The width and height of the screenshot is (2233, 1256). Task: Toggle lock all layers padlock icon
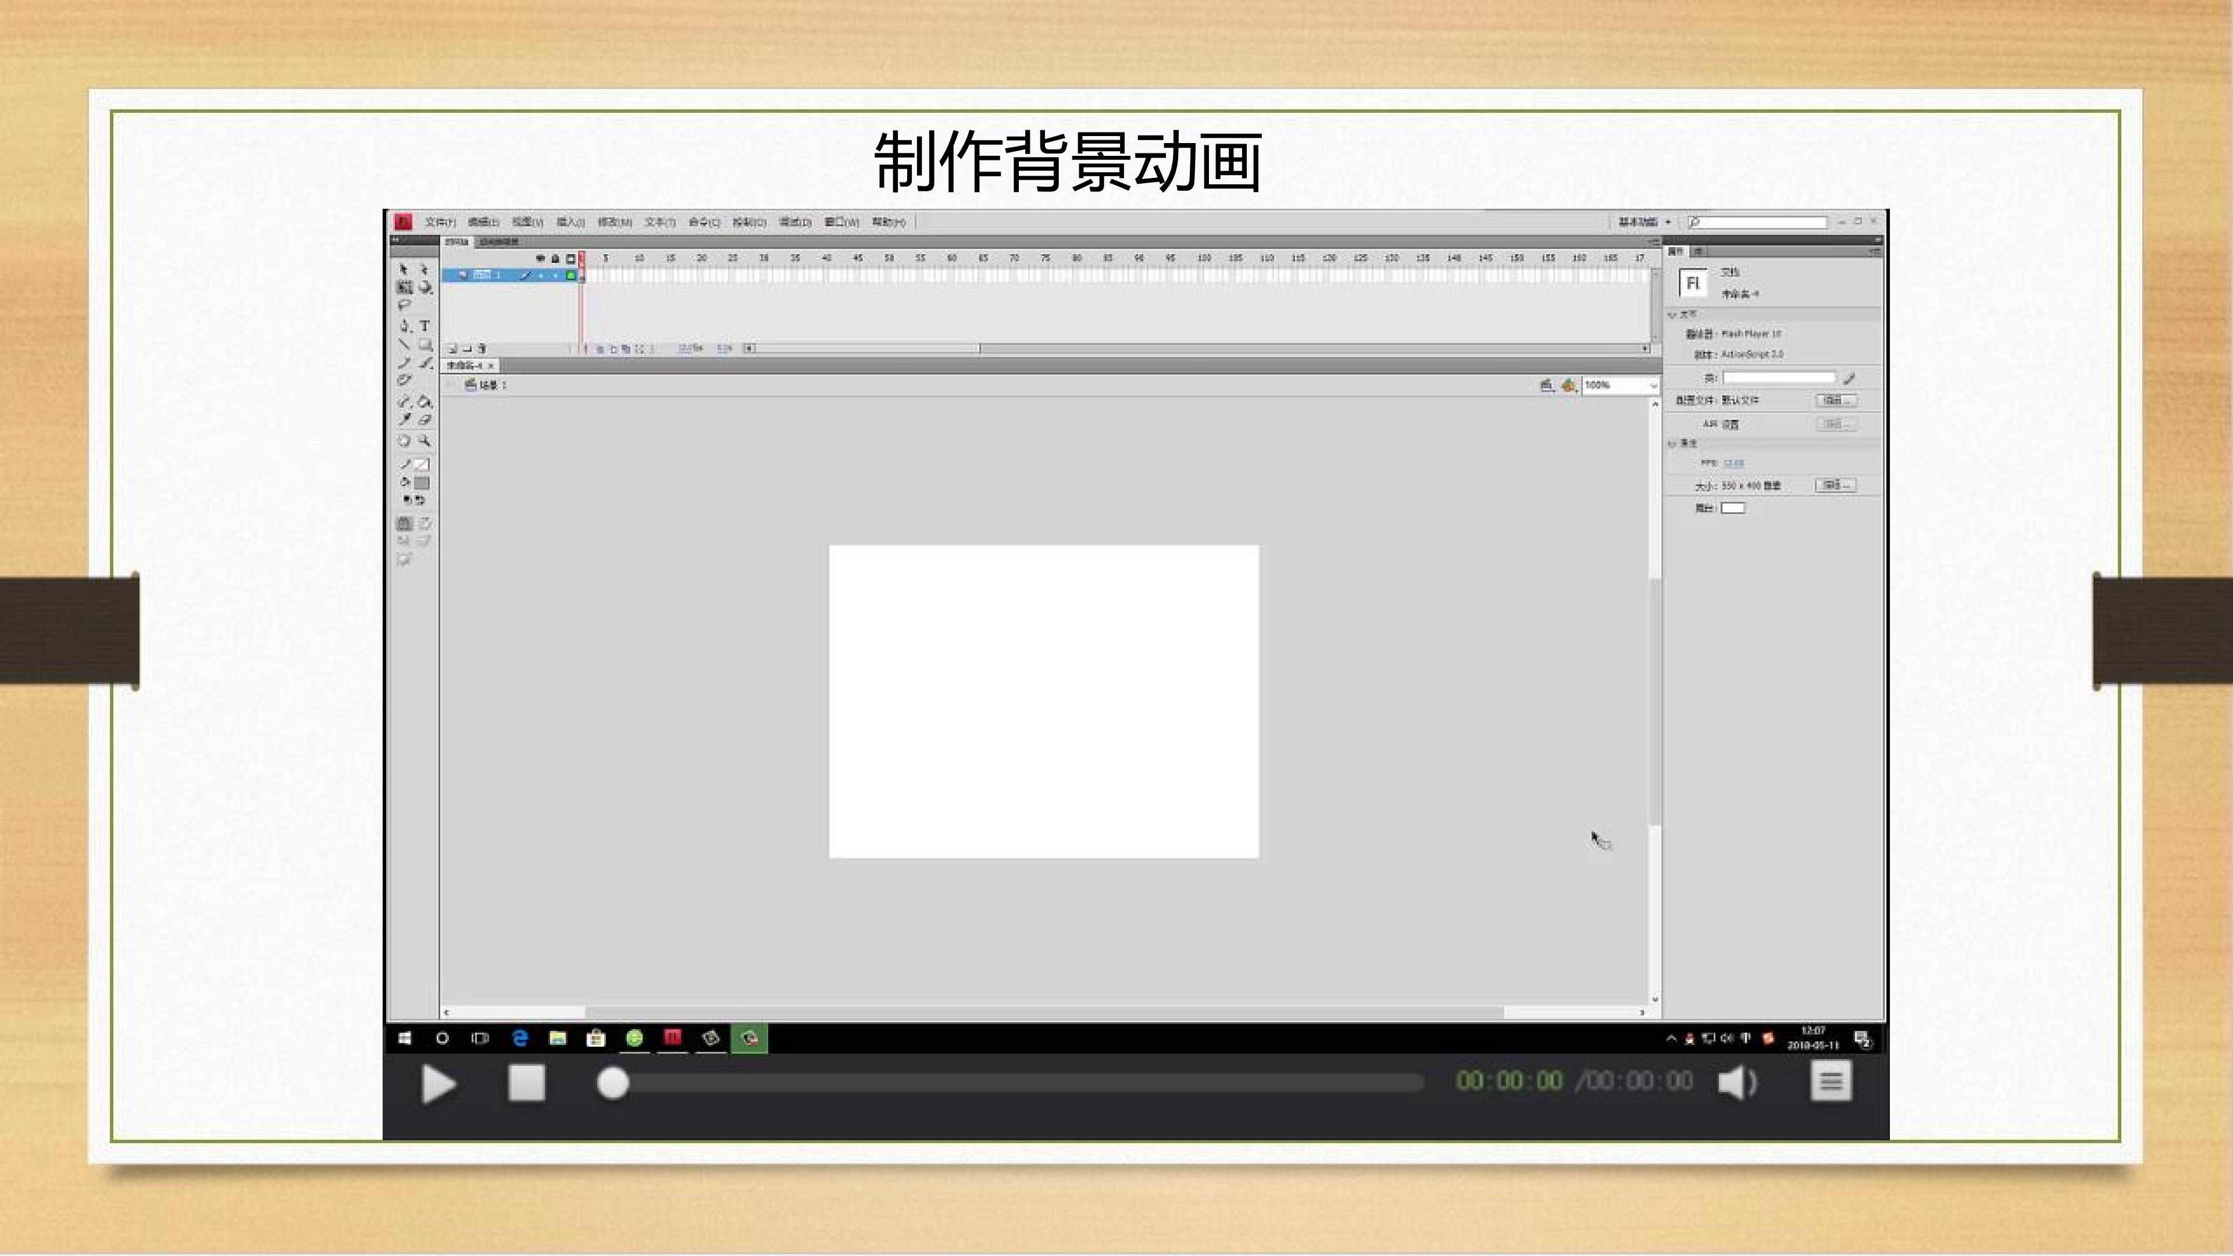tap(555, 258)
